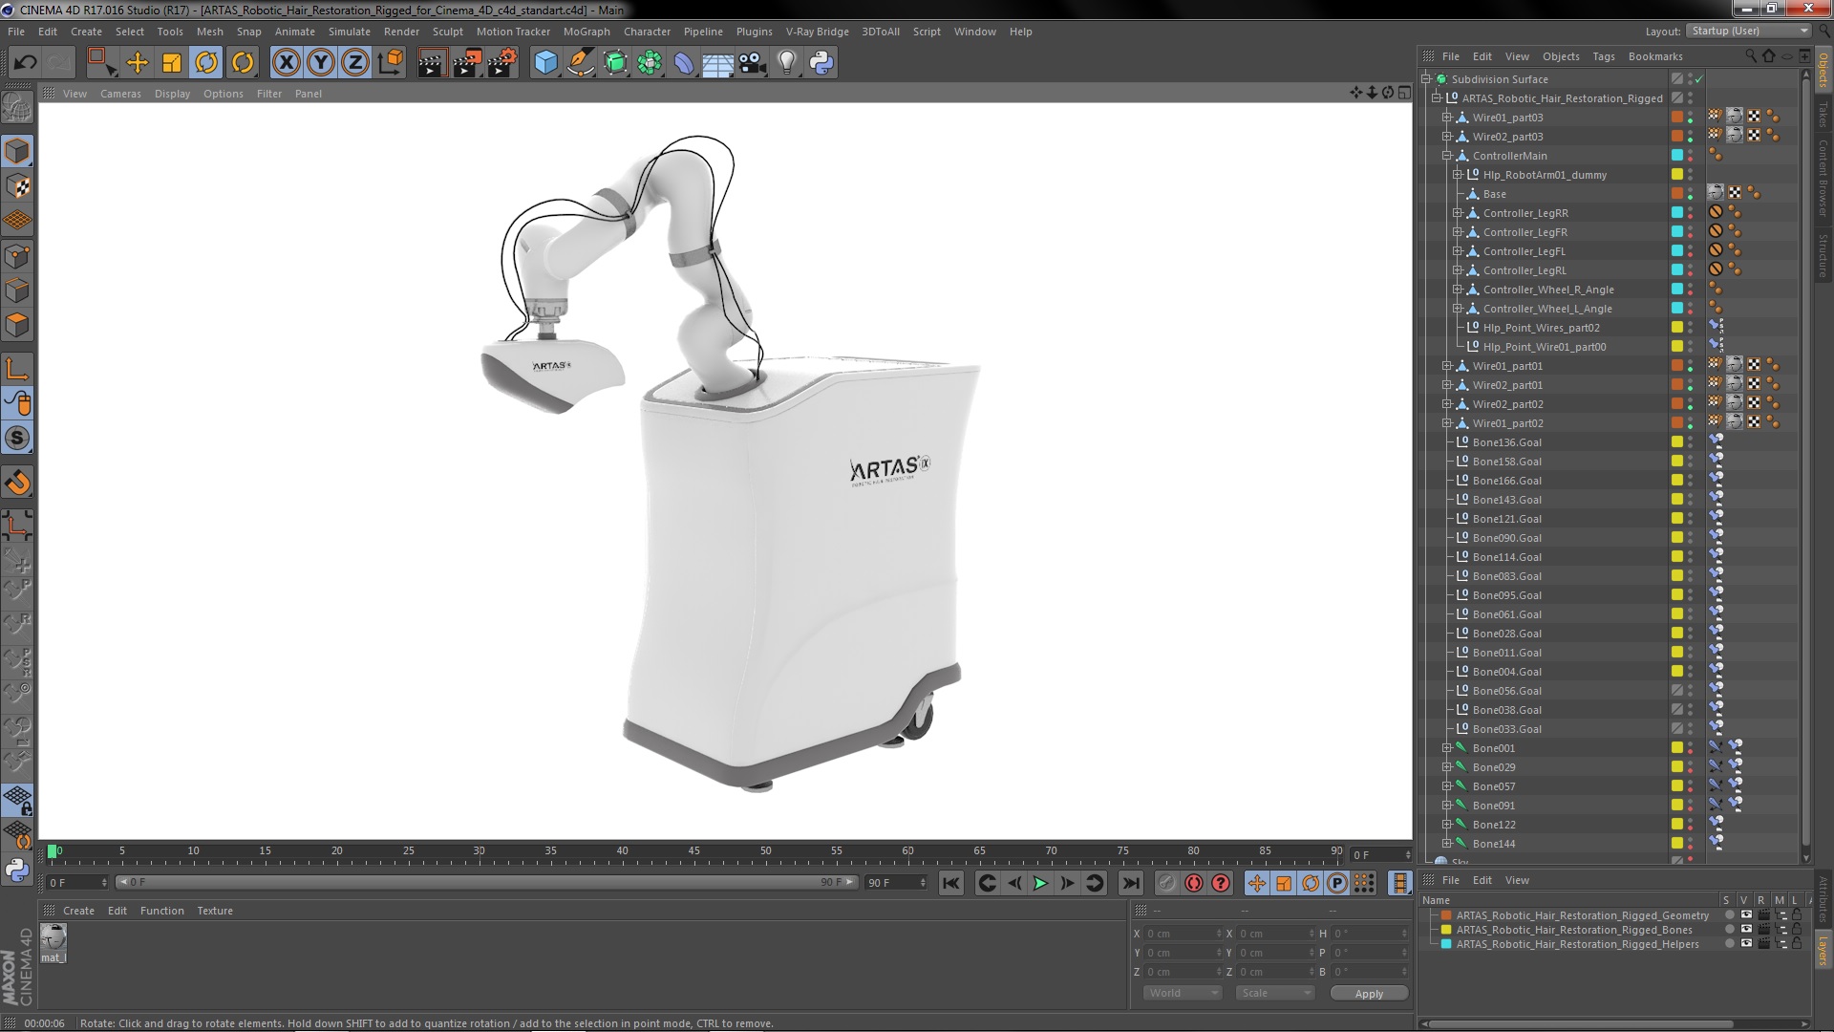The image size is (1834, 1032).
Task: Click the Make Editable icon
Action: click(x=17, y=108)
